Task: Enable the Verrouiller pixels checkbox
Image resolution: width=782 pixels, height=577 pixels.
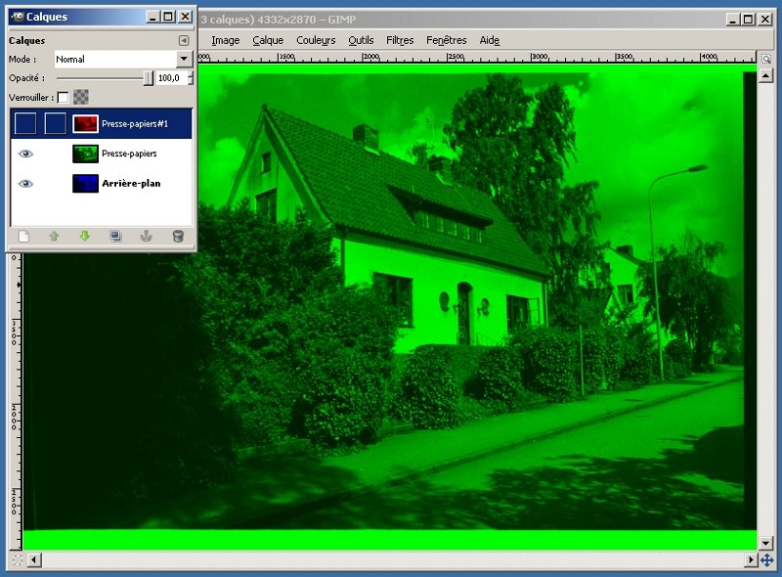Action: tap(64, 97)
